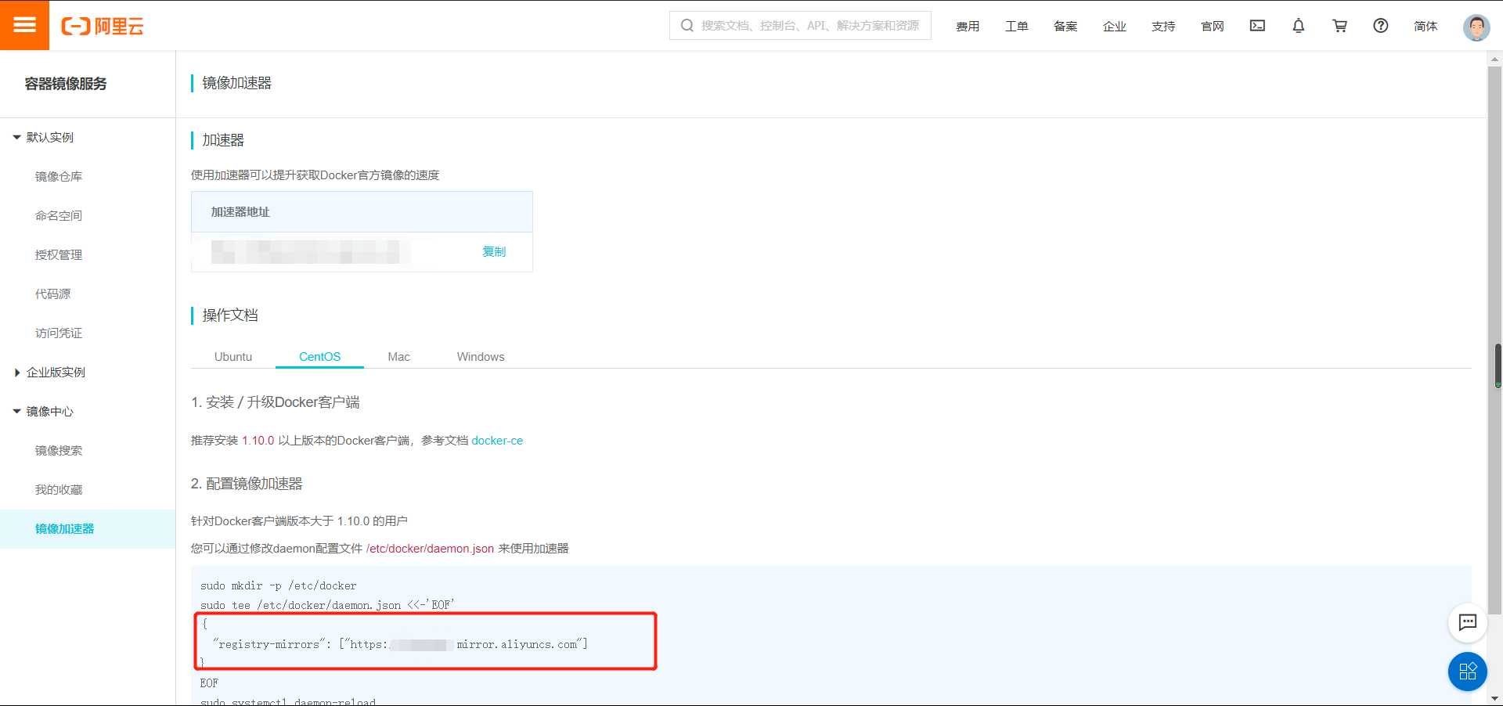Click the /etc/docker/daemon.json path text
1503x706 pixels.
430,549
